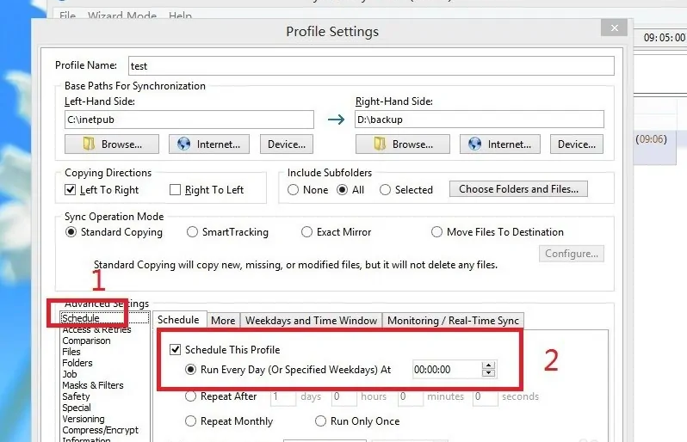The image size is (687, 442).
Task: Select the Selected subfolders radio button
Action: [385, 189]
